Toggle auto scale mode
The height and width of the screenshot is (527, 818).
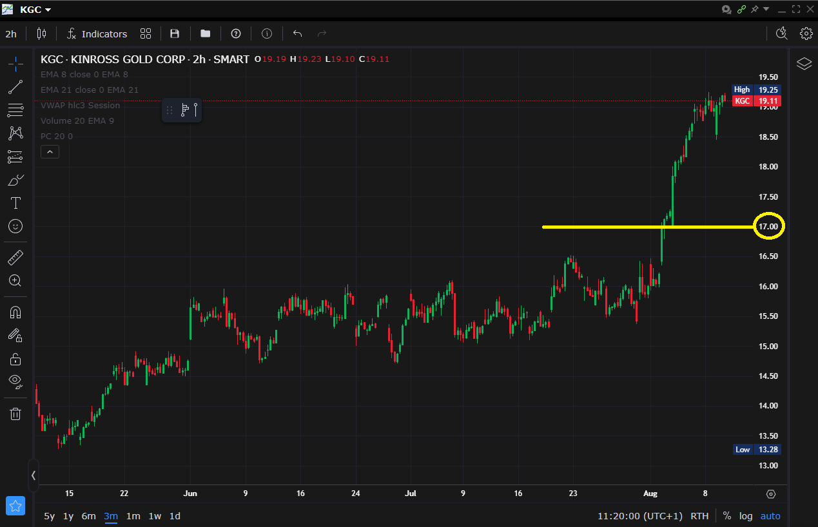770,516
